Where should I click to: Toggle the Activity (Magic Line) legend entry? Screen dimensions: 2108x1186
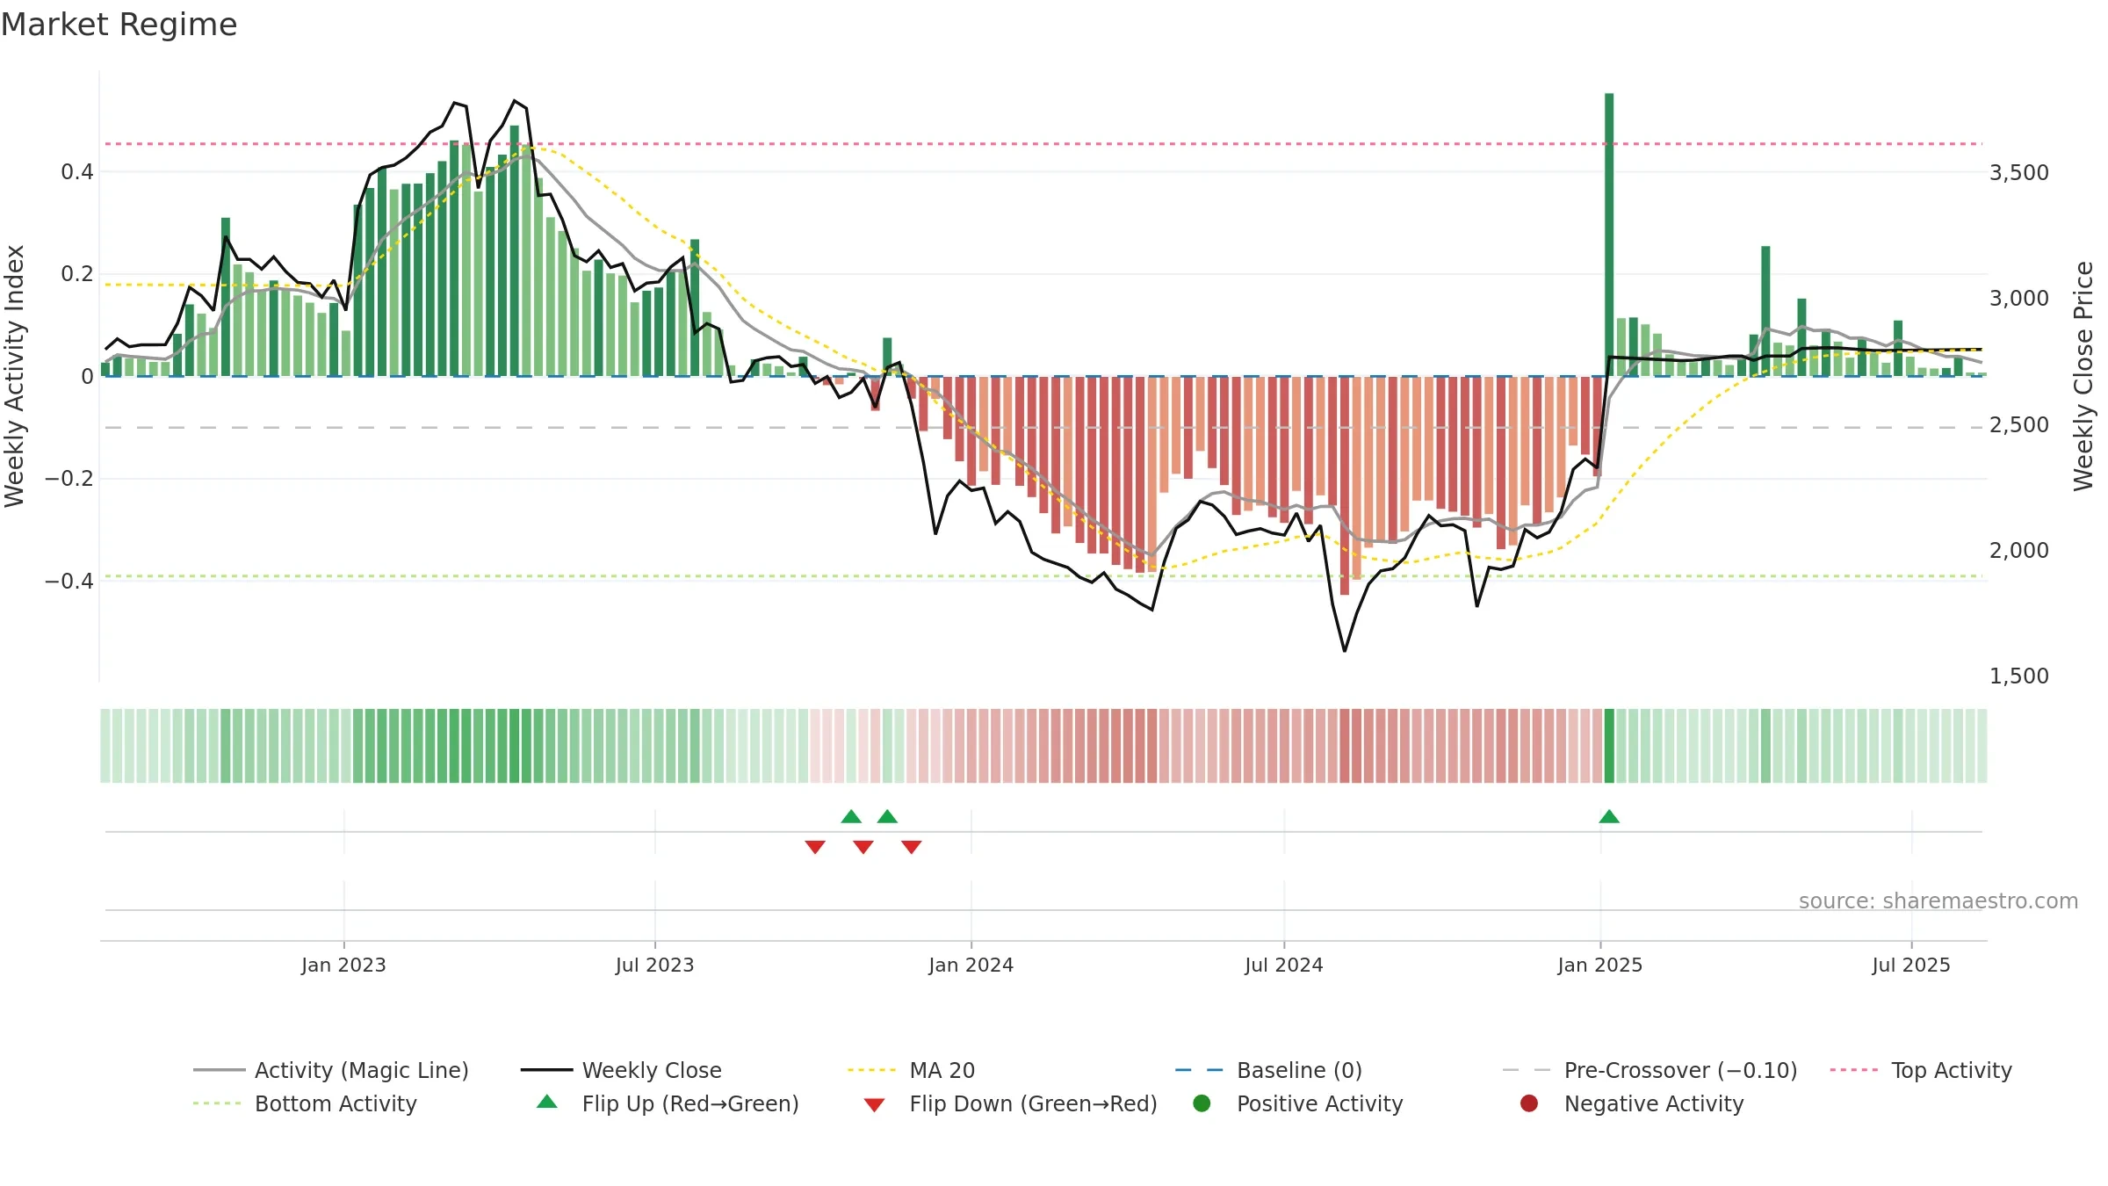(x=331, y=1070)
